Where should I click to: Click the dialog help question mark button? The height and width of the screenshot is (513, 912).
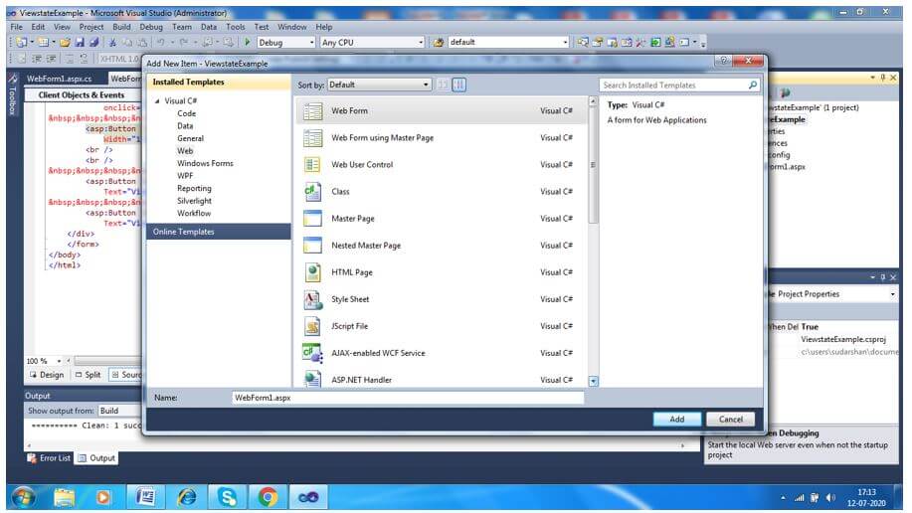click(x=724, y=61)
